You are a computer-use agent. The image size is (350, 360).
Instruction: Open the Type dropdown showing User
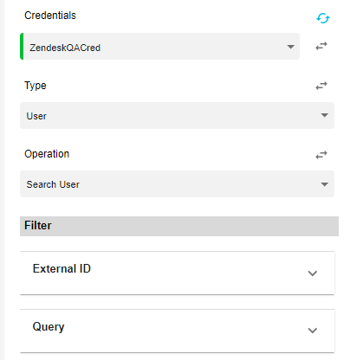[x=177, y=115]
